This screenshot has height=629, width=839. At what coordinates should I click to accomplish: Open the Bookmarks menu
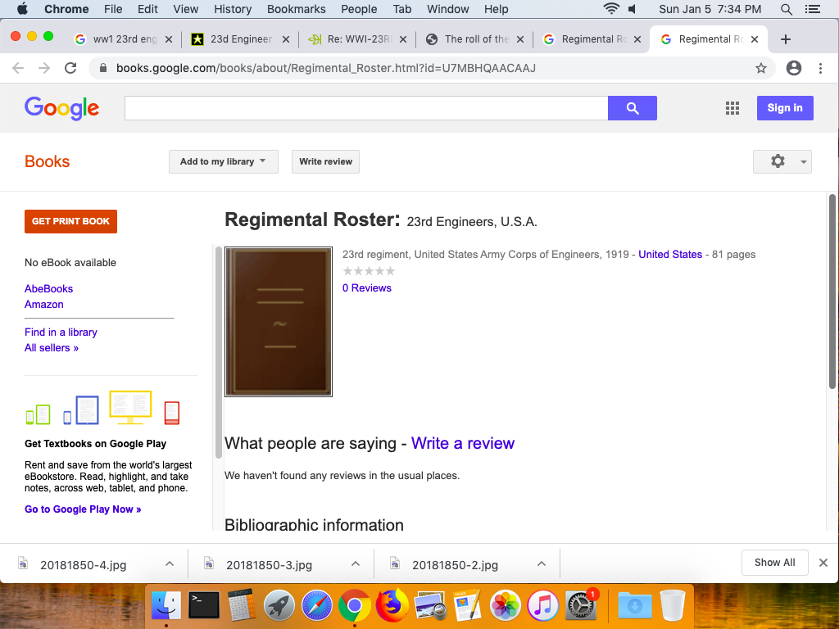[x=297, y=9]
